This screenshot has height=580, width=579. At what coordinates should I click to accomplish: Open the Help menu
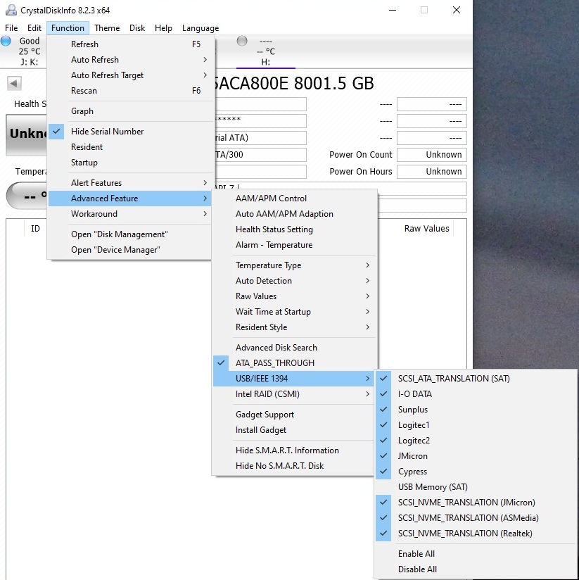tap(163, 28)
